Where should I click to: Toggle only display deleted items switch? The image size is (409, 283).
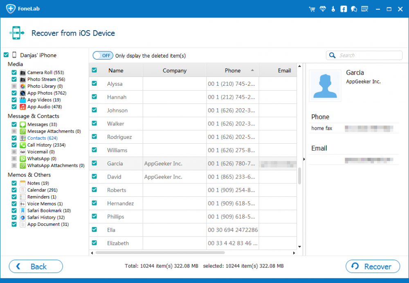[103, 56]
